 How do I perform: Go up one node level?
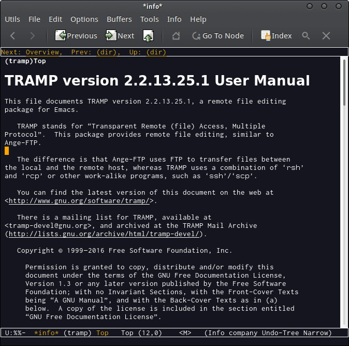[148, 36]
